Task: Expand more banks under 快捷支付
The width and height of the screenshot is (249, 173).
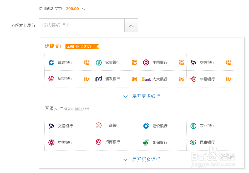Action: pos(142,96)
